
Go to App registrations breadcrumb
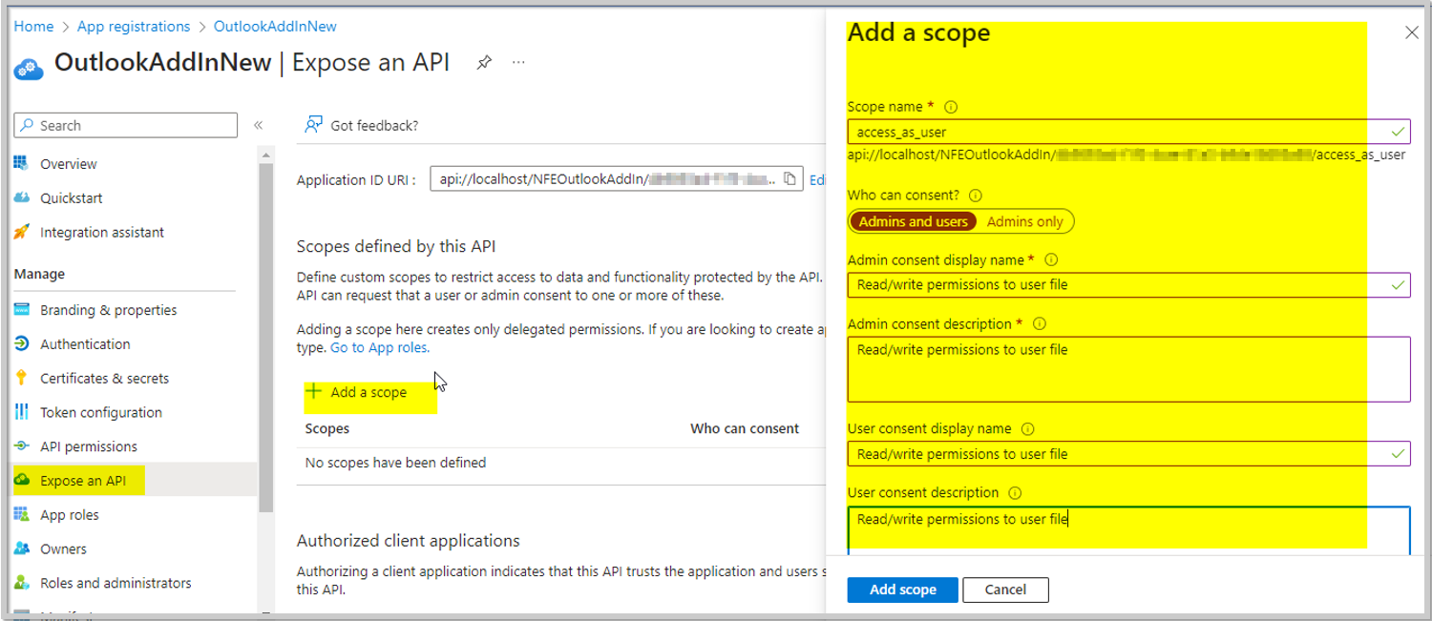pyautogui.click(x=134, y=27)
